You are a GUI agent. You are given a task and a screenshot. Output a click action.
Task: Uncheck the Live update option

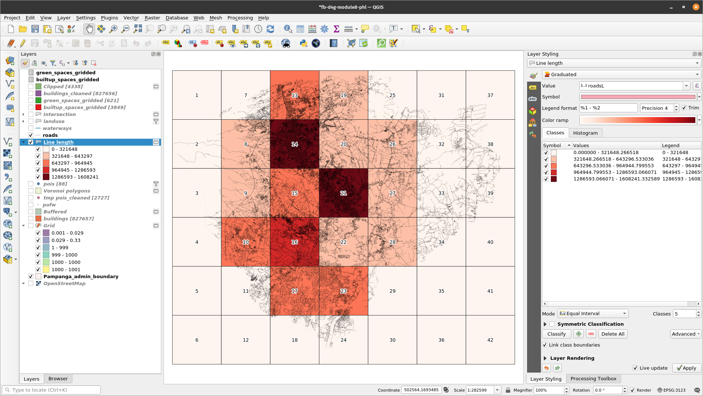click(x=635, y=368)
